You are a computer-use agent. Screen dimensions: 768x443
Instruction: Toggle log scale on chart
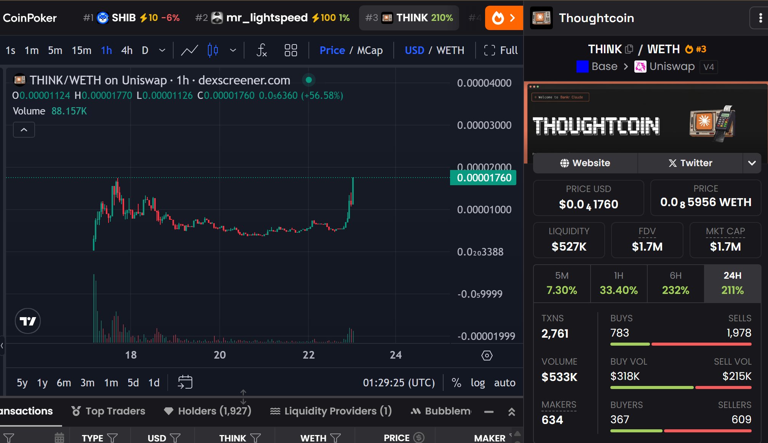(477, 383)
